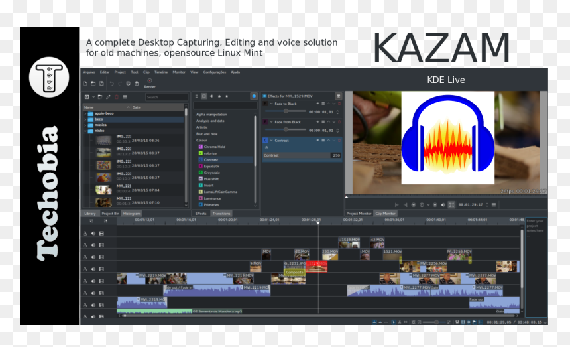Viewport: 570px width, 347px height.
Task: Toggle eye icon on Fade from Black
Action: (317, 122)
